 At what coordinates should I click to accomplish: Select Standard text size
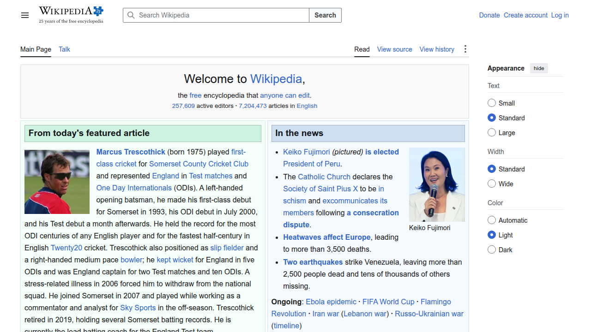point(492,118)
